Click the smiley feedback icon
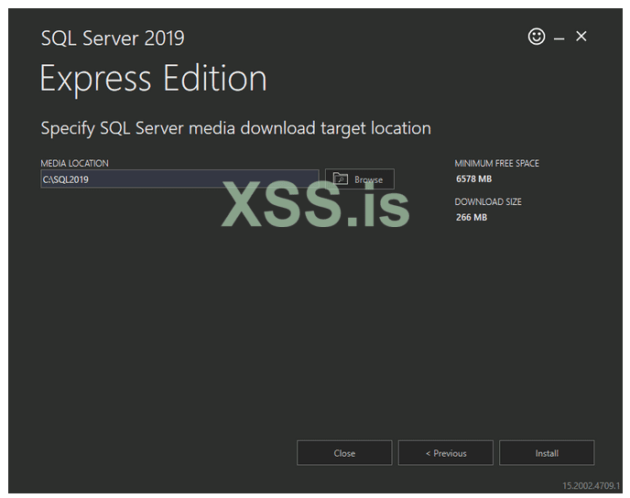The image size is (630, 498). (537, 37)
